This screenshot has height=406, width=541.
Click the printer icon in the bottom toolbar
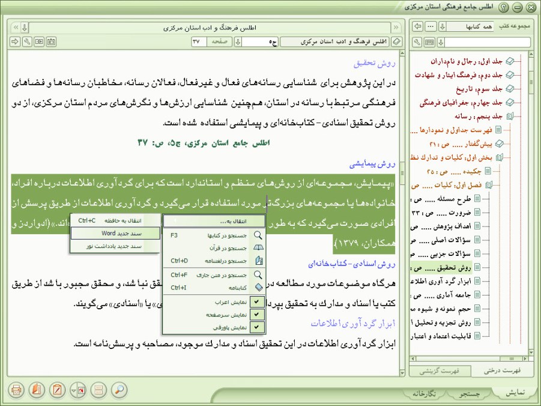pyautogui.click(x=16, y=390)
